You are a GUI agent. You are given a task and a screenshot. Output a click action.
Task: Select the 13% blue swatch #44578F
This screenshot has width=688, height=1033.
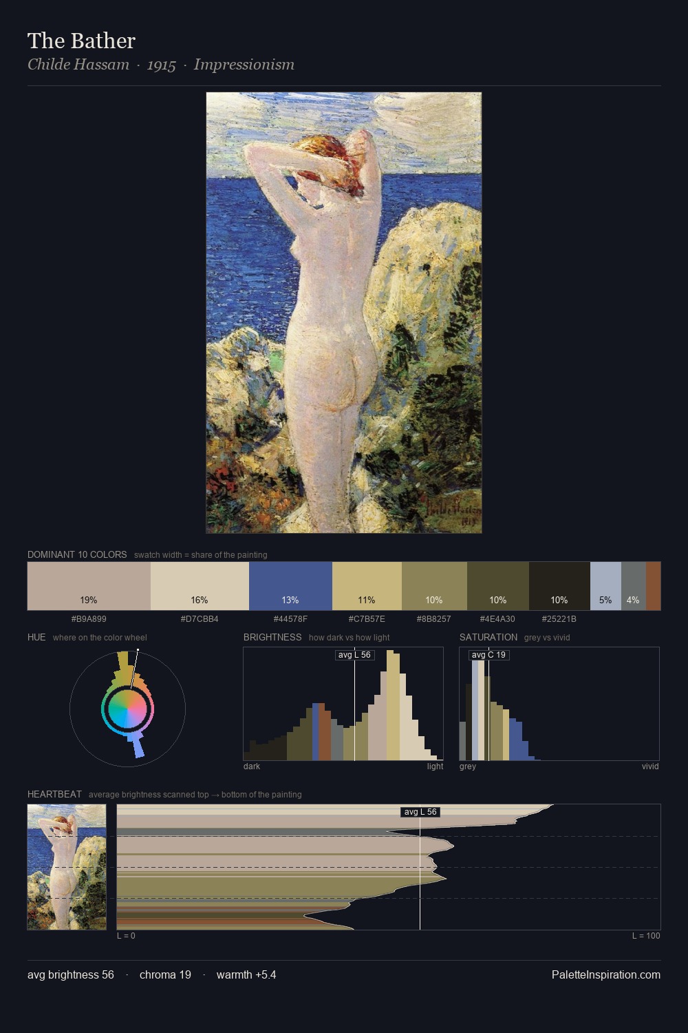290,586
